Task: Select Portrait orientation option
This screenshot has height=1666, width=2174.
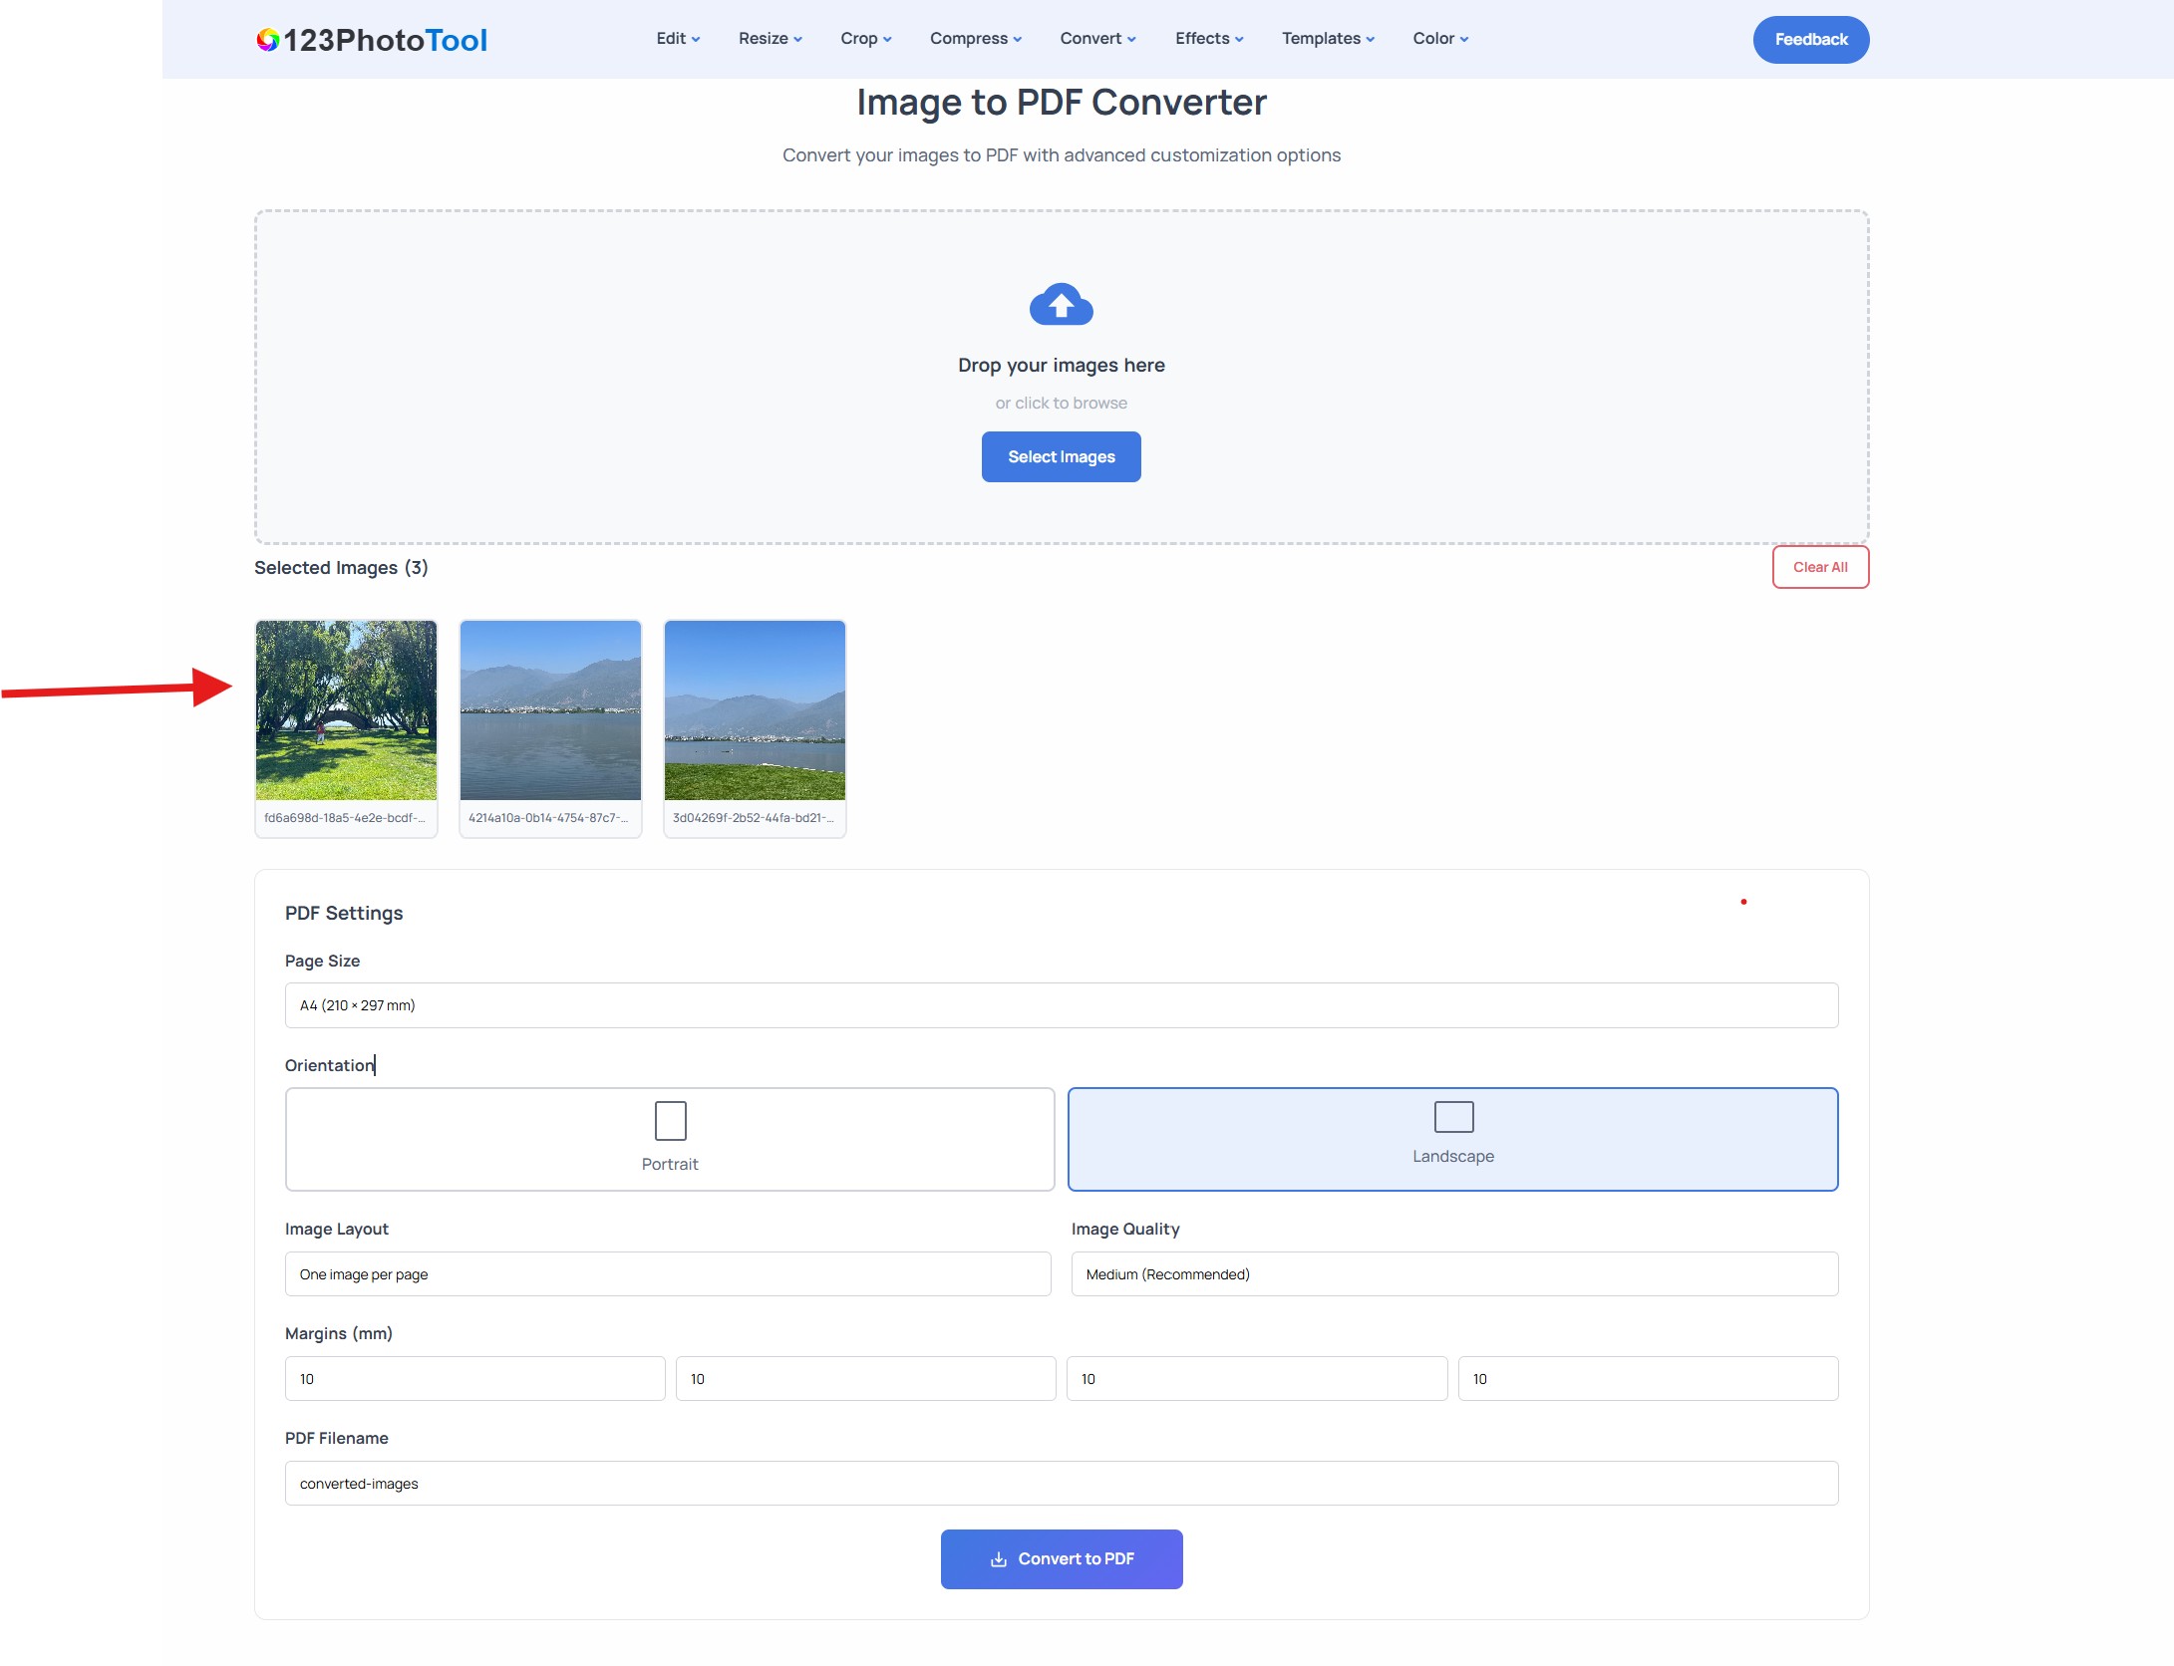Action: tap(670, 1139)
